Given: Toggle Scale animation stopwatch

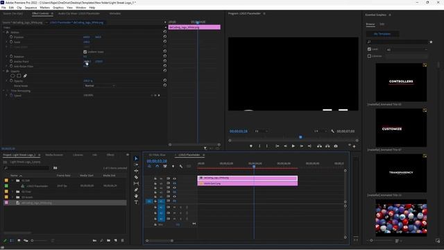Looking at the screenshot, I should [11, 42].
